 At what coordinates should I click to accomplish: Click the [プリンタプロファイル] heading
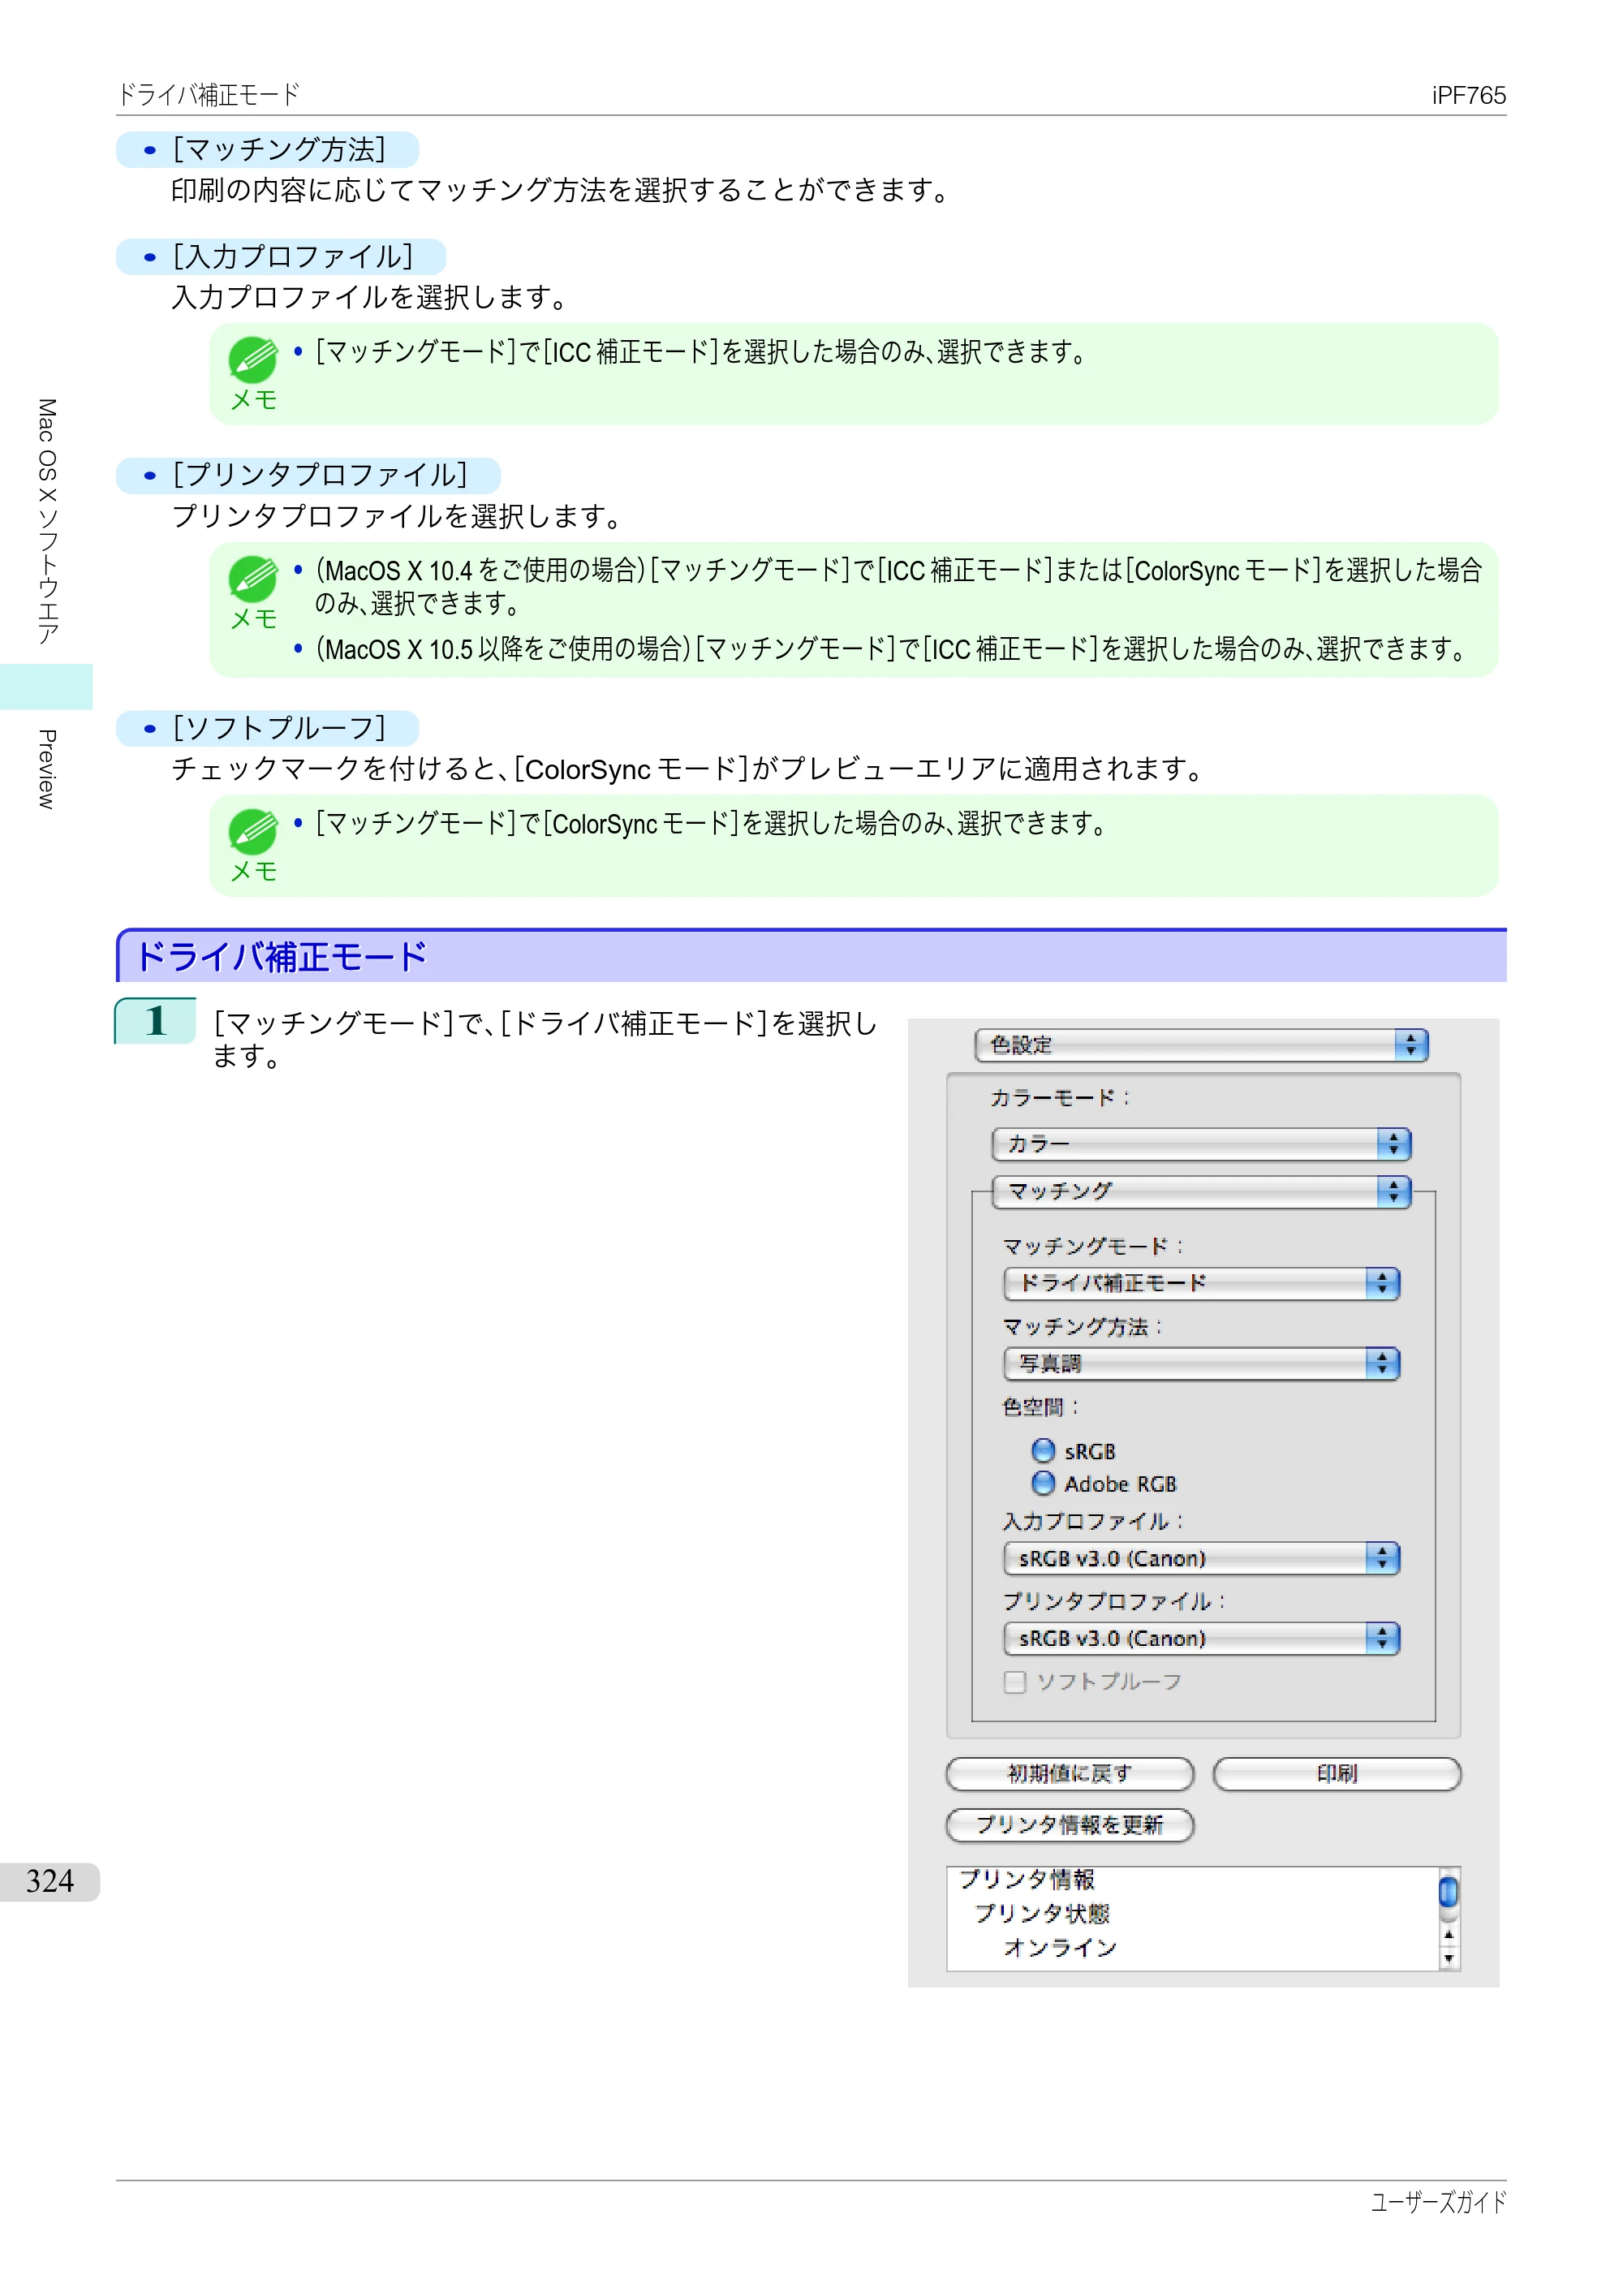[x=320, y=475]
